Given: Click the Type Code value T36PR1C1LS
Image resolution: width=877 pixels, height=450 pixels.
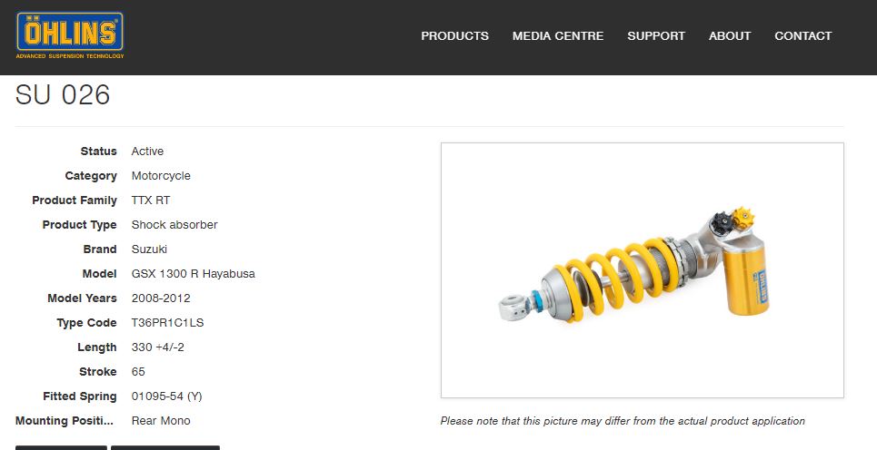Looking at the screenshot, I should (x=167, y=323).
